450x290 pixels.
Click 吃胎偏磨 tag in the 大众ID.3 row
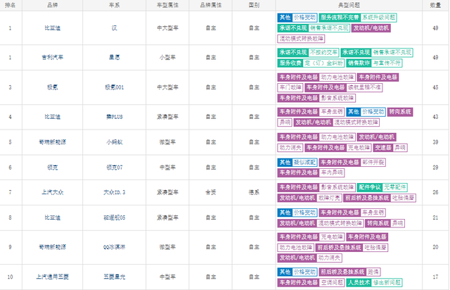(403, 198)
